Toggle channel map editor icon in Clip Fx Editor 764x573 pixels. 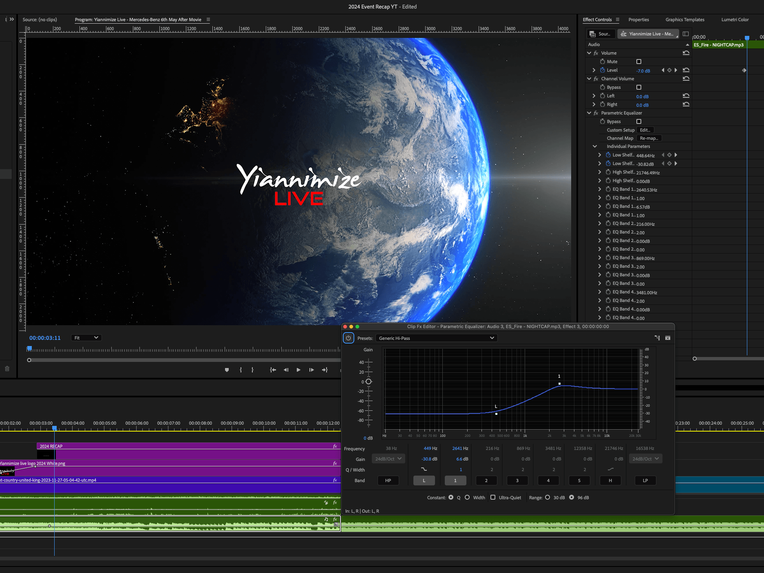(x=657, y=338)
